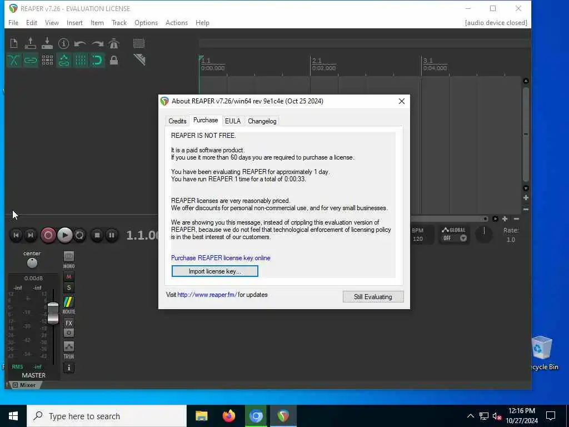Toggle ripple editing grid icon

click(47, 60)
